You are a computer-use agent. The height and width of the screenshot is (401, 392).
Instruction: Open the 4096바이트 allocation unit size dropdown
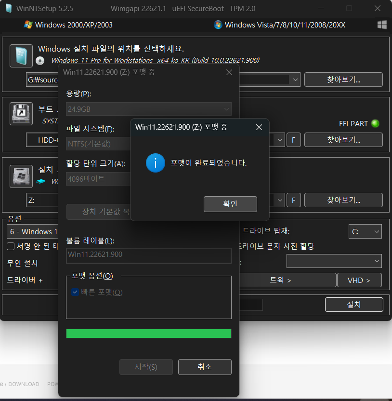[x=98, y=179]
